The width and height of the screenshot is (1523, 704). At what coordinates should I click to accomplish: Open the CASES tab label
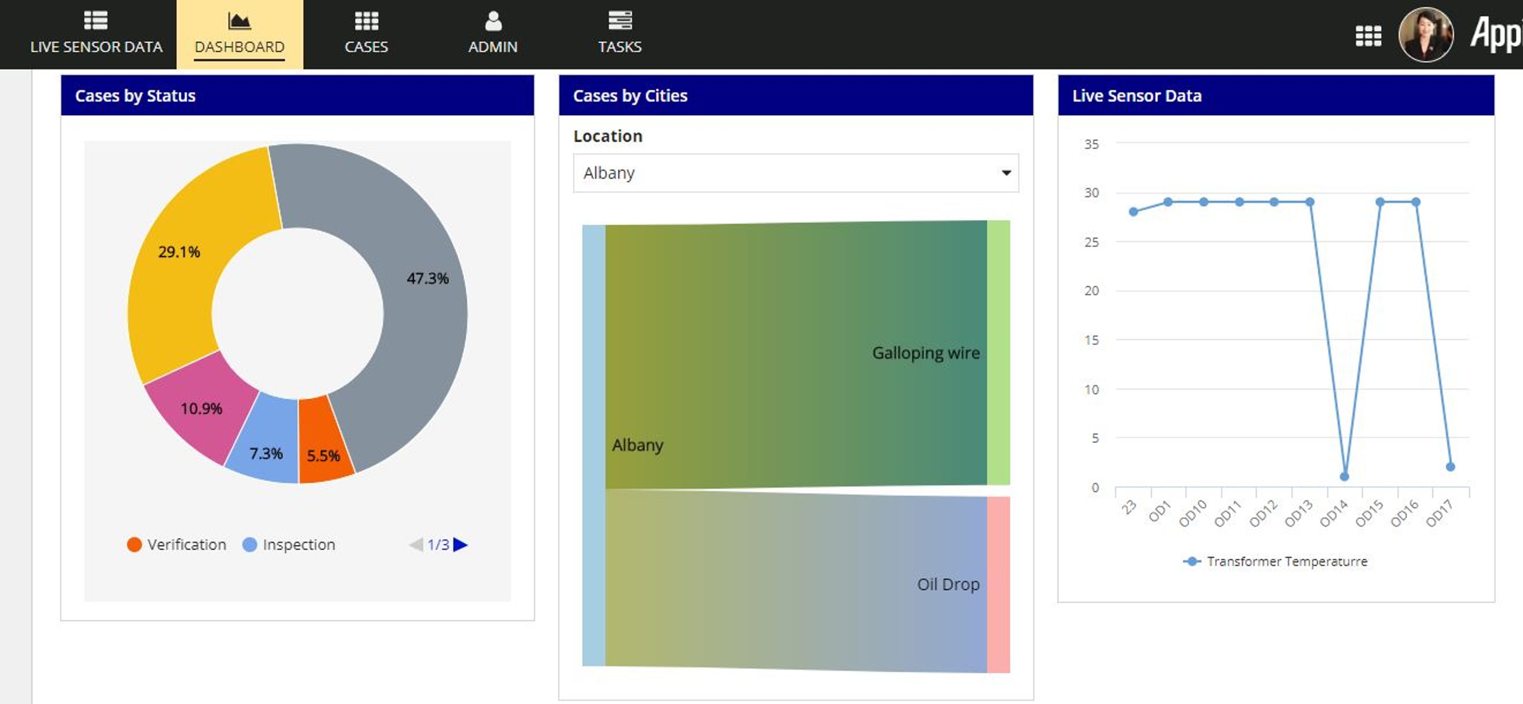tap(366, 47)
